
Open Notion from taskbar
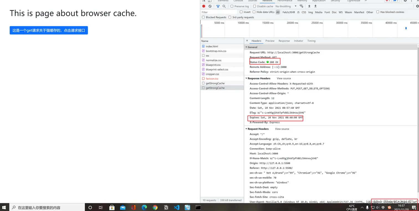(x=166, y=207)
